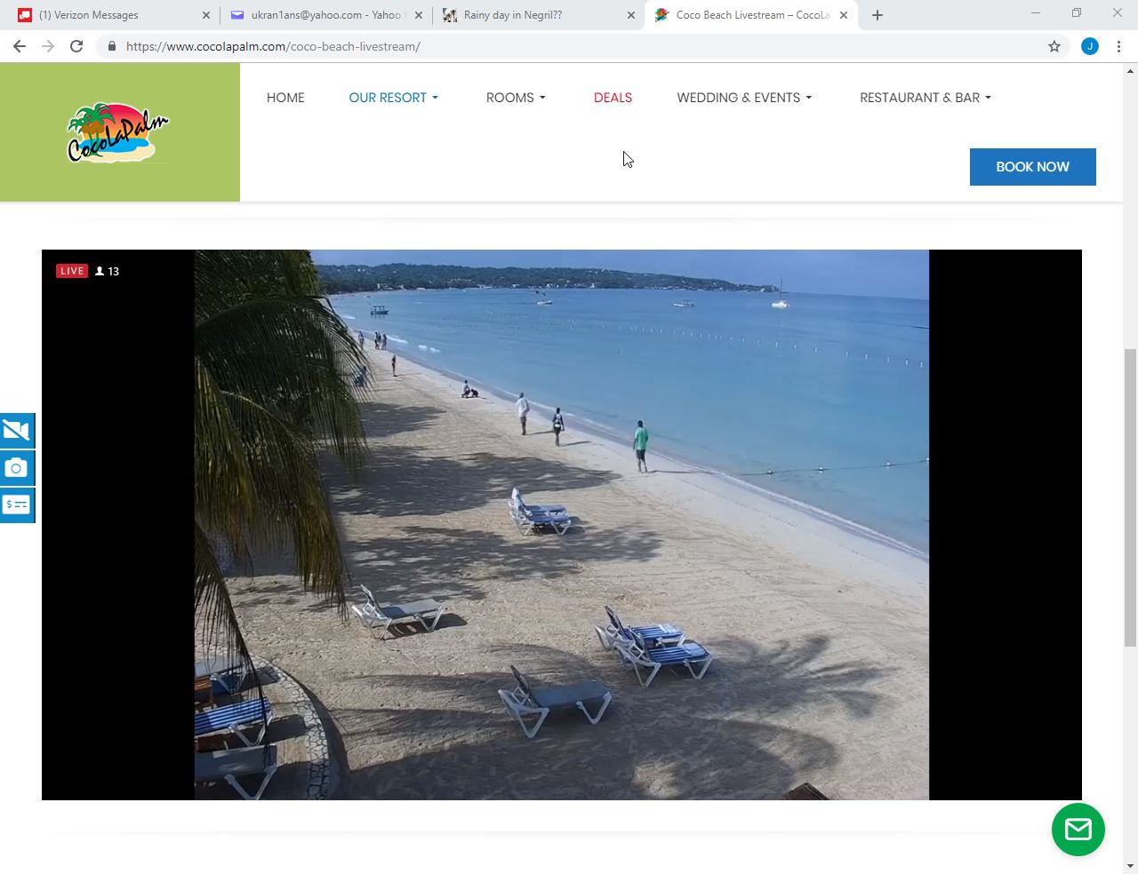Click the Book Now button
The image size is (1138, 874).
[1032, 167]
